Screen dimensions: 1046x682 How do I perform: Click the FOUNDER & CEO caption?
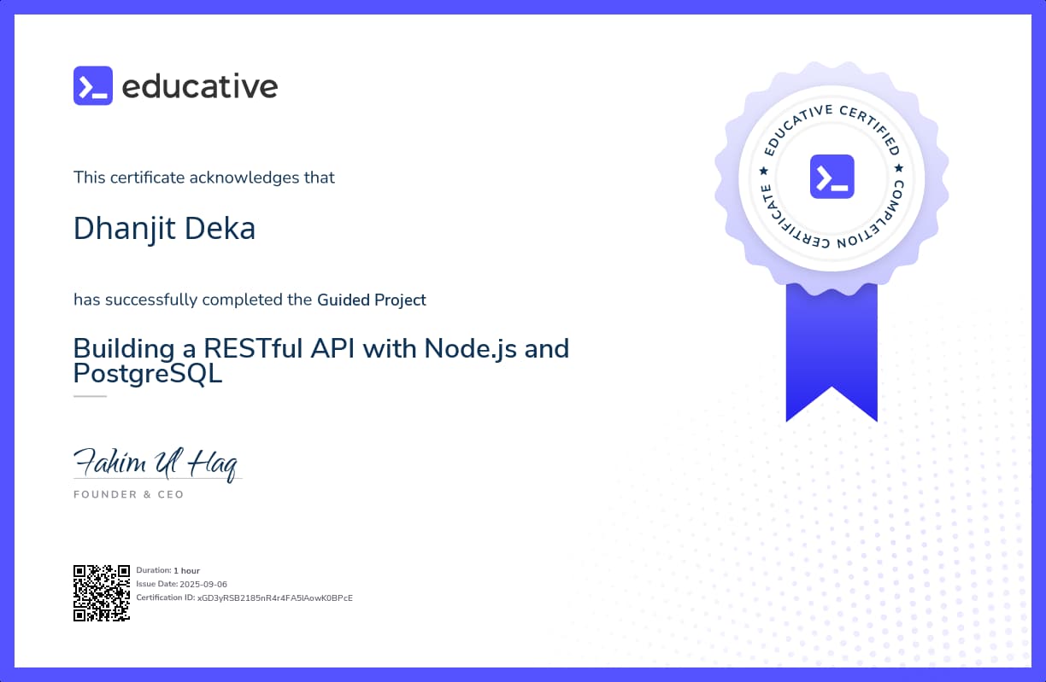click(128, 494)
